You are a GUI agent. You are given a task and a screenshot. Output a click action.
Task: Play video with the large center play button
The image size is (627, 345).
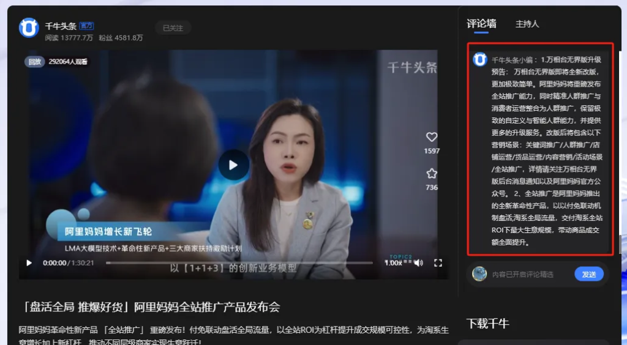pyautogui.click(x=233, y=165)
